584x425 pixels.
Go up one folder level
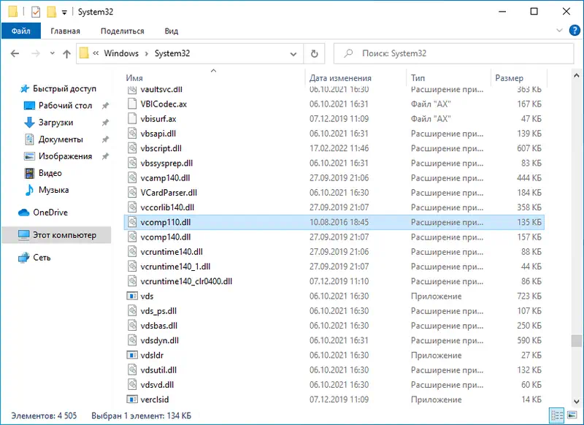[x=66, y=53]
